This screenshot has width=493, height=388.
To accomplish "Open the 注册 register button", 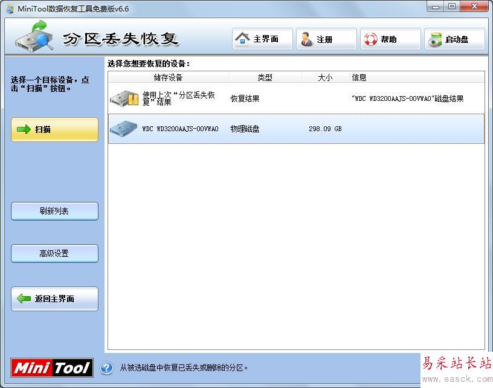I will 326,39.
